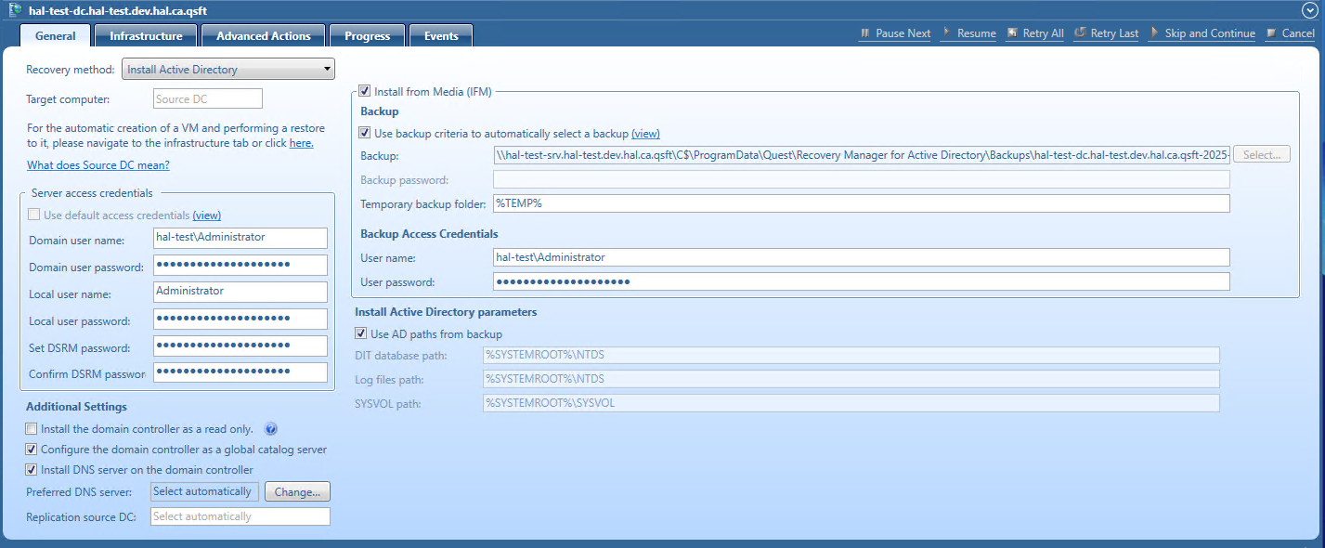Click the Select... backup button
Screen dimensions: 1325x548
click(x=1262, y=155)
